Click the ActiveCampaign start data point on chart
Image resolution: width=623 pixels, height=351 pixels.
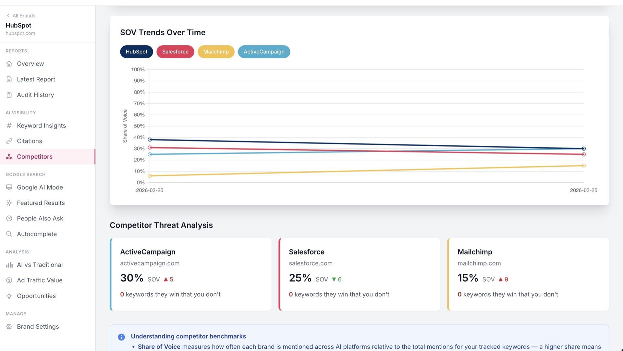pyautogui.click(x=150, y=154)
